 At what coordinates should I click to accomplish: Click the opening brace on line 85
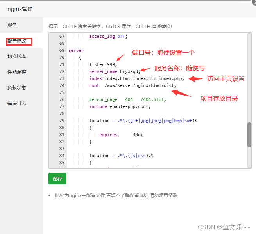click(90, 163)
